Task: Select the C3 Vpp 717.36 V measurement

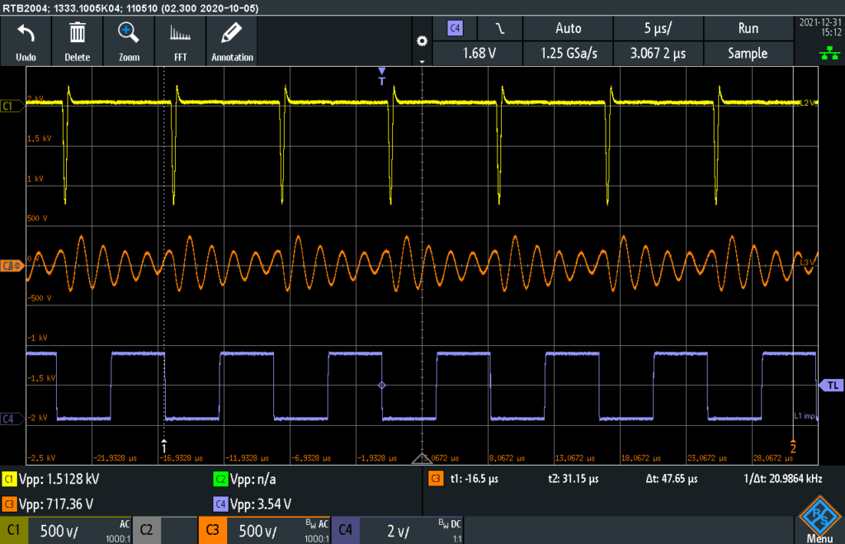Action: click(x=48, y=504)
